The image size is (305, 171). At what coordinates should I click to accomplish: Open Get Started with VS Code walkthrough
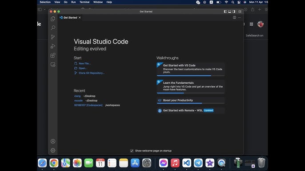(191, 69)
